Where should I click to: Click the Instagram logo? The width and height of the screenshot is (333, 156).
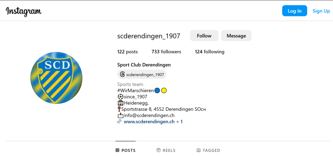click(x=23, y=11)
